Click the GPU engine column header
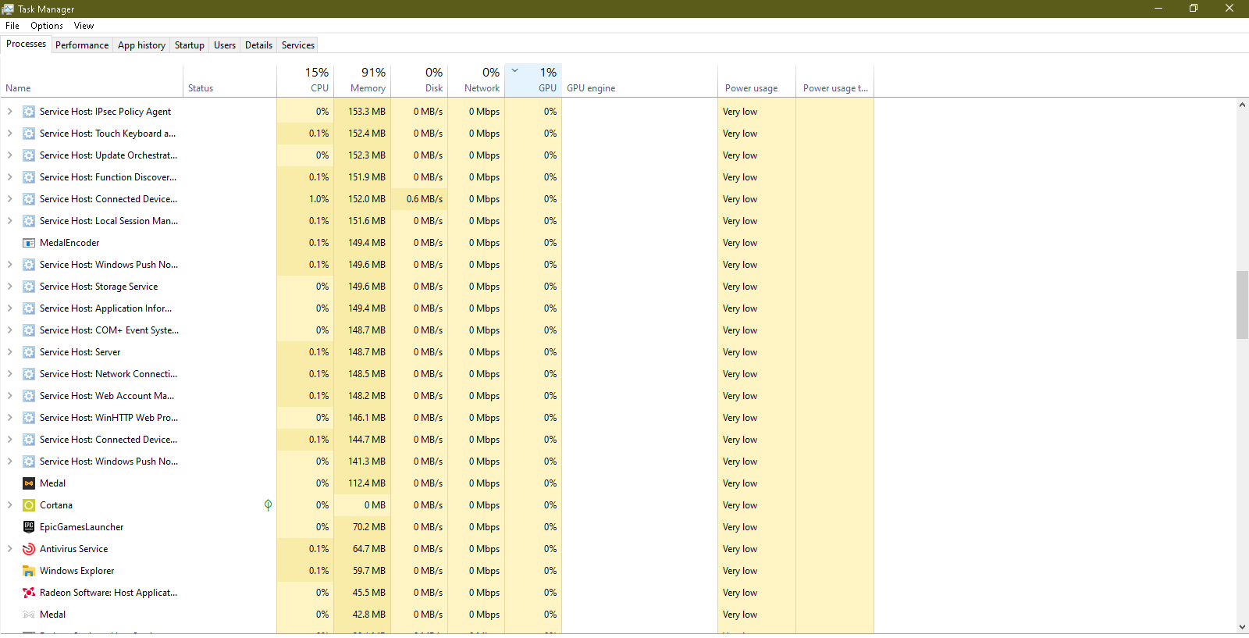The image size is (1249, 638). 639,80
